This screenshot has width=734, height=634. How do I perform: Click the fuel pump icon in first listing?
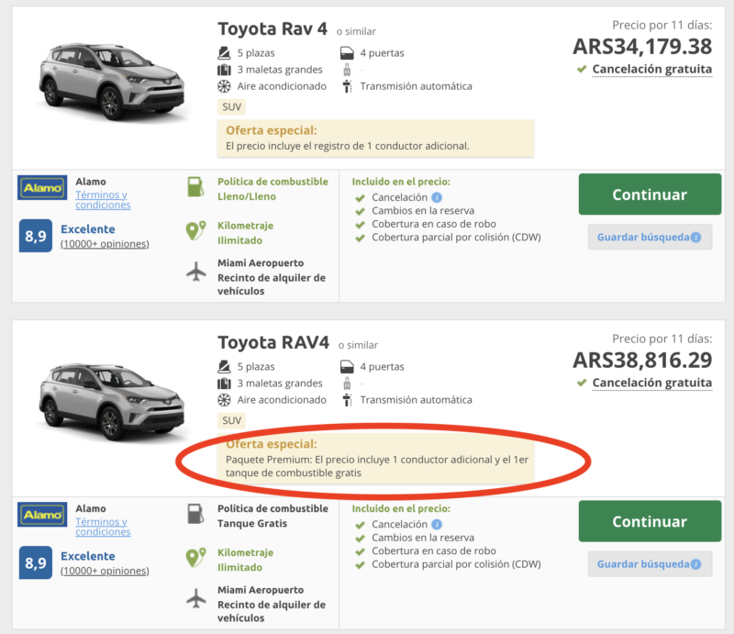pyautogui.click(x=195, y=187)
